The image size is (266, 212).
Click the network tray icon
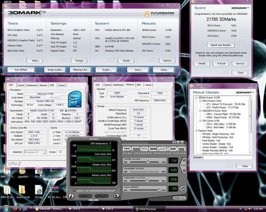(x=246, y=209)
